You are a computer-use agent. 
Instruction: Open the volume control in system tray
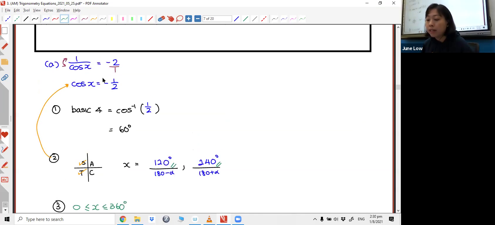(x=336, y=219)
